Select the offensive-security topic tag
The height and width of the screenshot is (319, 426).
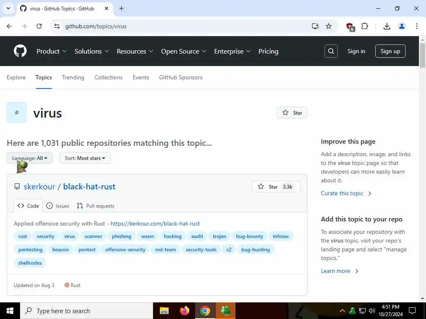(125, 250)
